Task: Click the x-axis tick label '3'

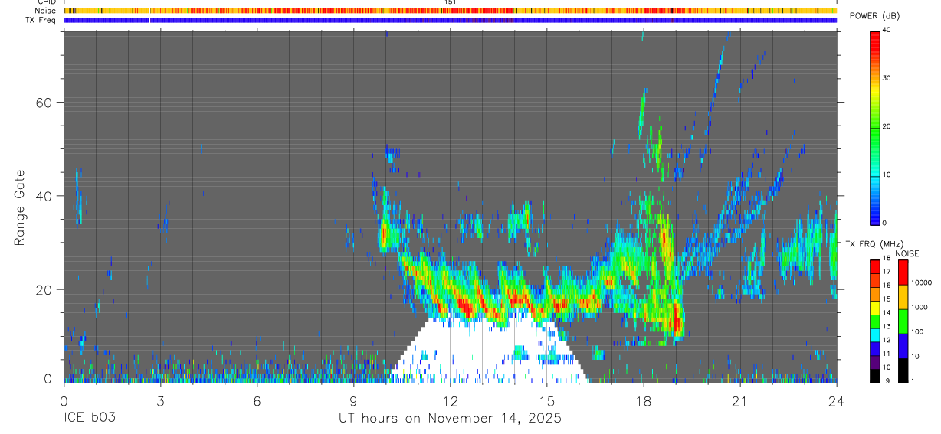Action: pyautogui.click(x=160, y=401)
